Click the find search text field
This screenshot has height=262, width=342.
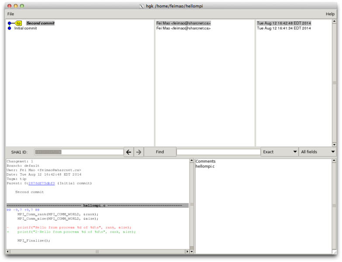pyautogui.click(x=218, y=152)
